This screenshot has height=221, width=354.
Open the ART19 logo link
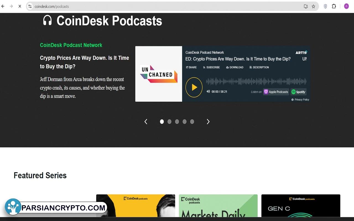point(301,52)
